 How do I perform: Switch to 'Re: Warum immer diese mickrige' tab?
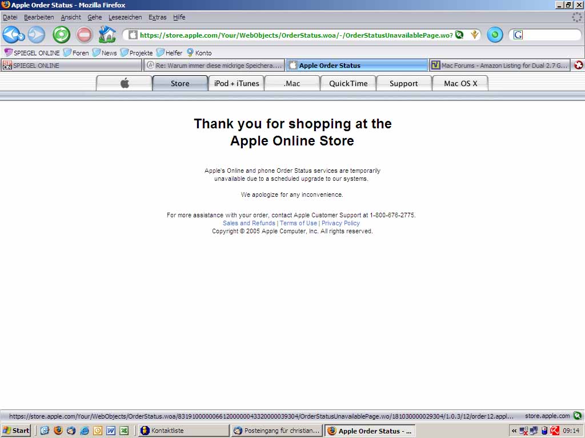pos(214,65)
